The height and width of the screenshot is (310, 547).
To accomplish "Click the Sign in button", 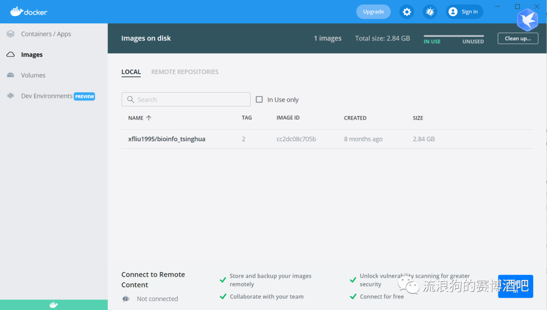I will tap(464, 12).
